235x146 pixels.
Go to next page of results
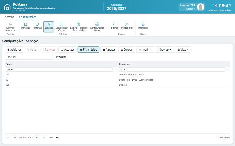tap(37, 138)
